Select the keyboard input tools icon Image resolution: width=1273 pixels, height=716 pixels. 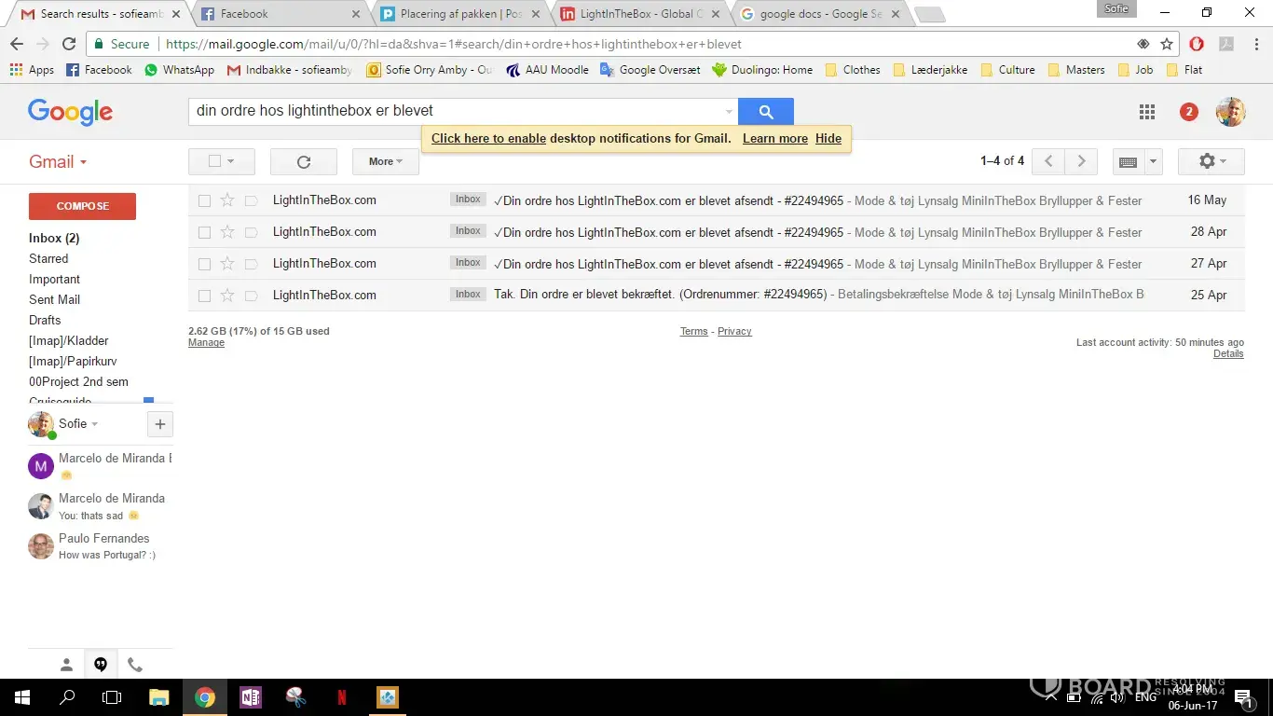1128,161
